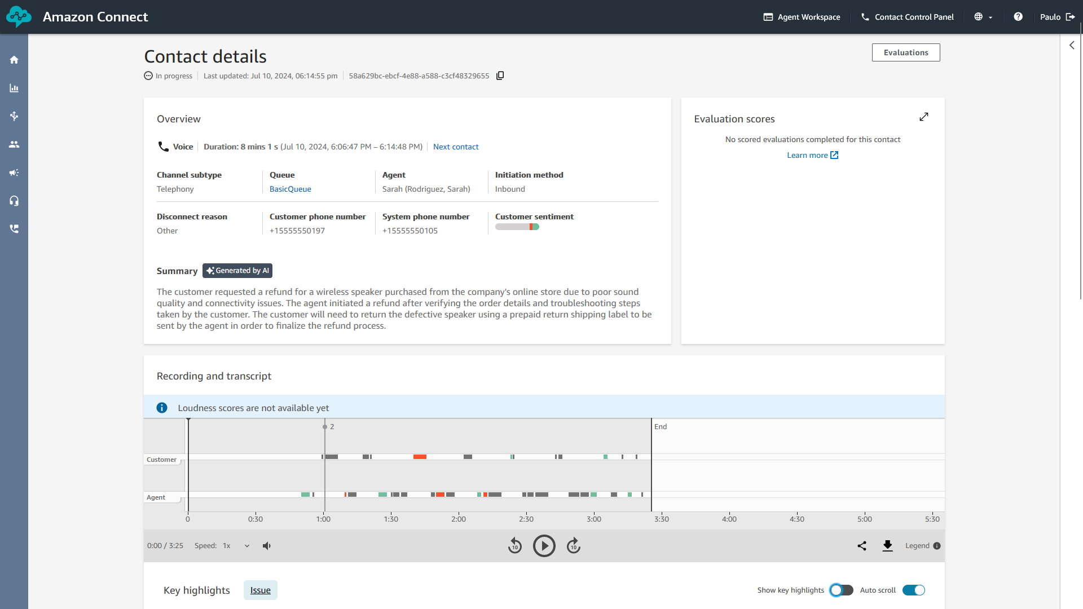Open Agent Workspace from top bar
Image resolution: width=1083 pixels, height=609 pixels.
[x=802, y=17]
